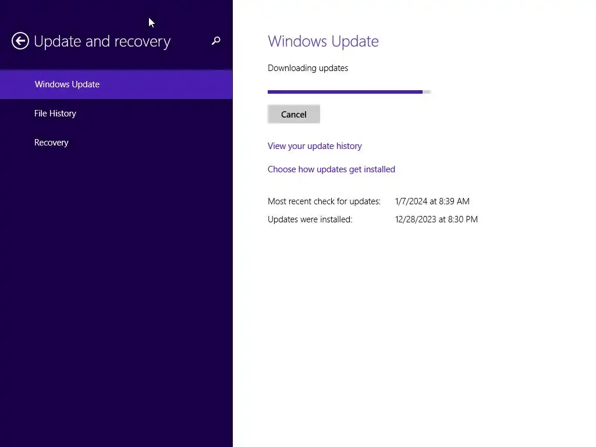Go back using the circled arrow icon
596x447 pixels.
pyautogui.click(x=20, y=41)
